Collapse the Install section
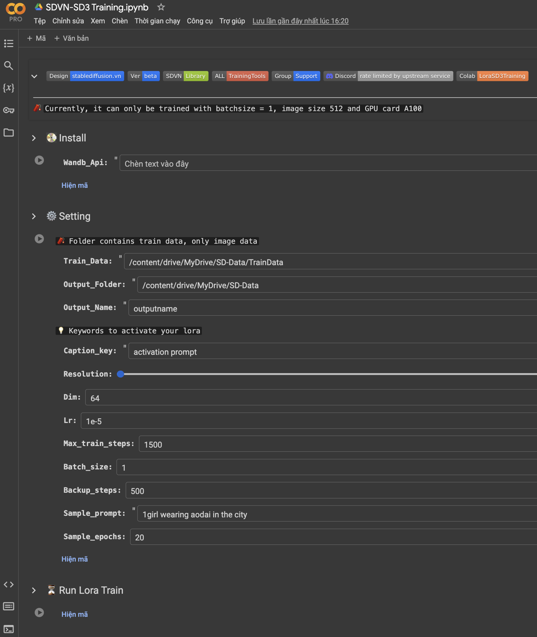 34,138
